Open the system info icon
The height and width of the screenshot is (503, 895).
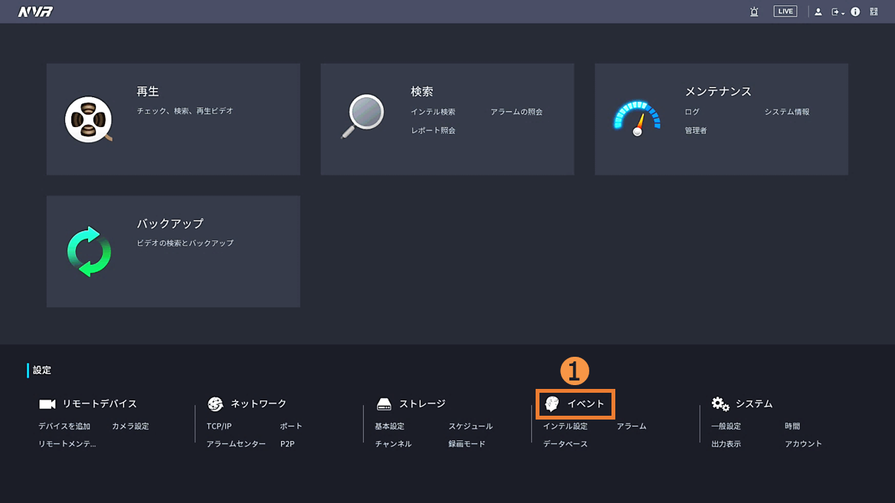[x=855, y=11]
